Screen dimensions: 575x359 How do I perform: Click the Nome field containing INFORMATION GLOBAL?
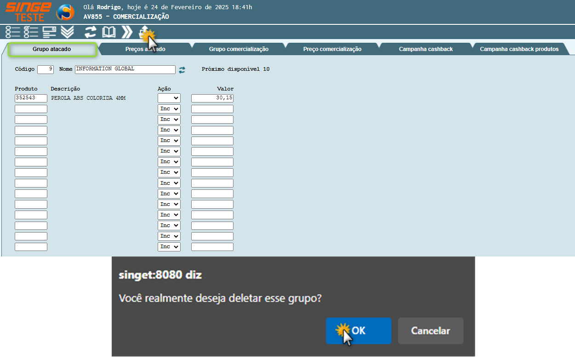click(125, 69)
